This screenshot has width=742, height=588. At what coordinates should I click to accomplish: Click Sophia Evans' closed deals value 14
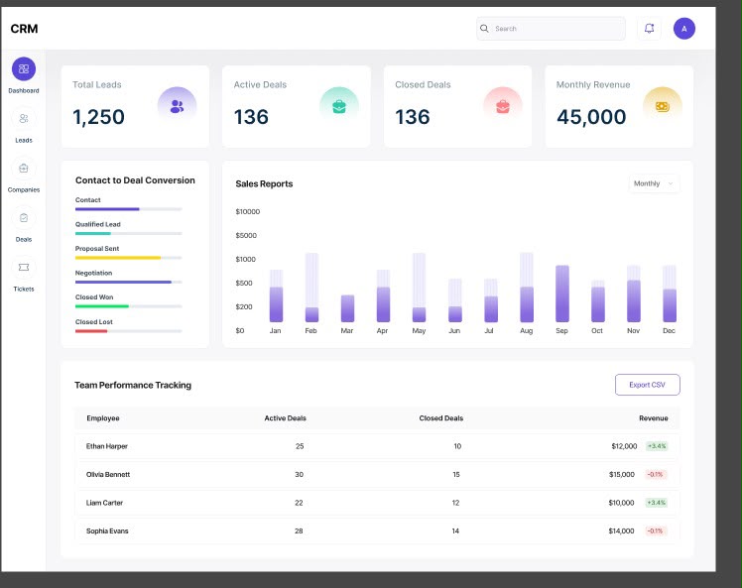[455, 531]
